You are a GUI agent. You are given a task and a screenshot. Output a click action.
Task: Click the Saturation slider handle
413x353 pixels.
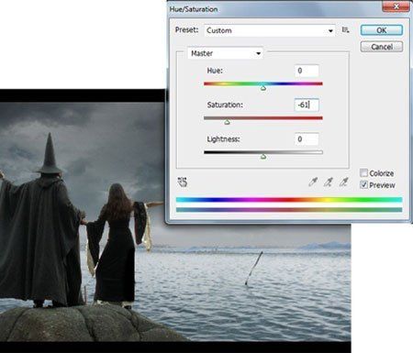(227, 122)
